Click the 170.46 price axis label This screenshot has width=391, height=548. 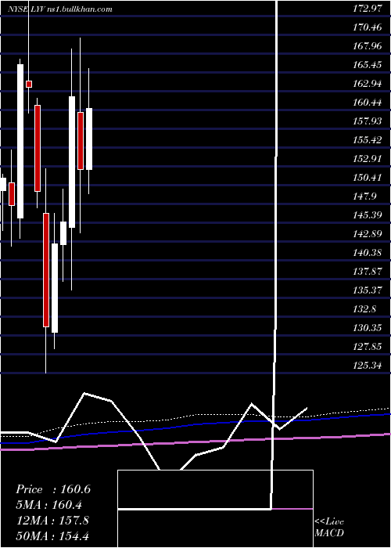point(368,27)
